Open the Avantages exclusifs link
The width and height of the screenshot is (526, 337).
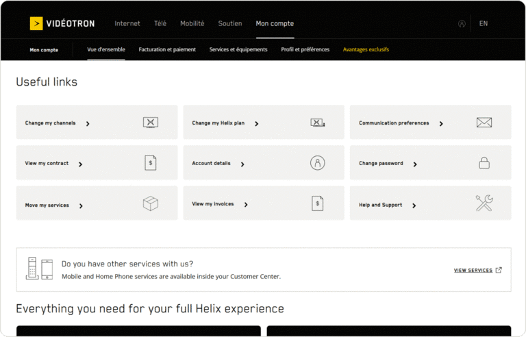366,50
